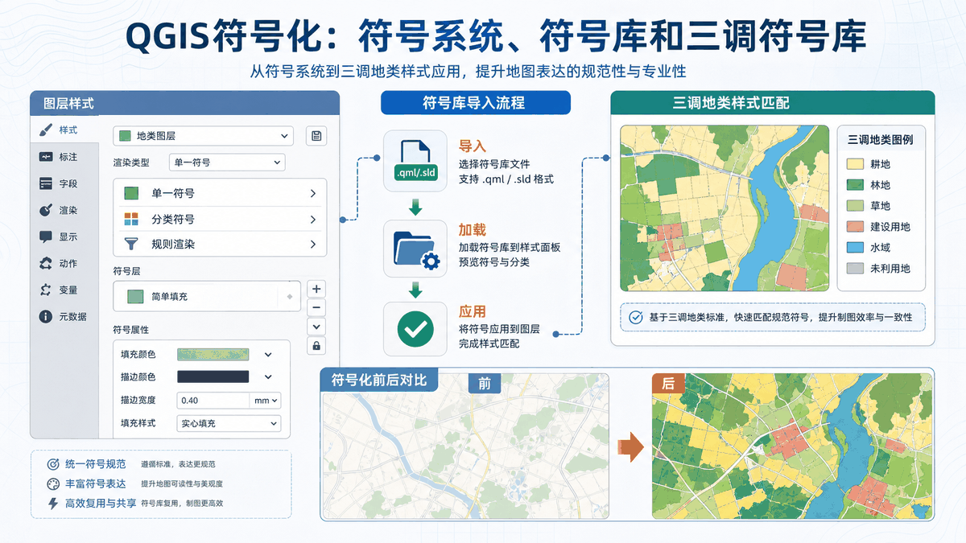Viewport: 966px width, 543px height.
Task: Click the before symbolization map thumbnail
Action: [x=465, y=446]
